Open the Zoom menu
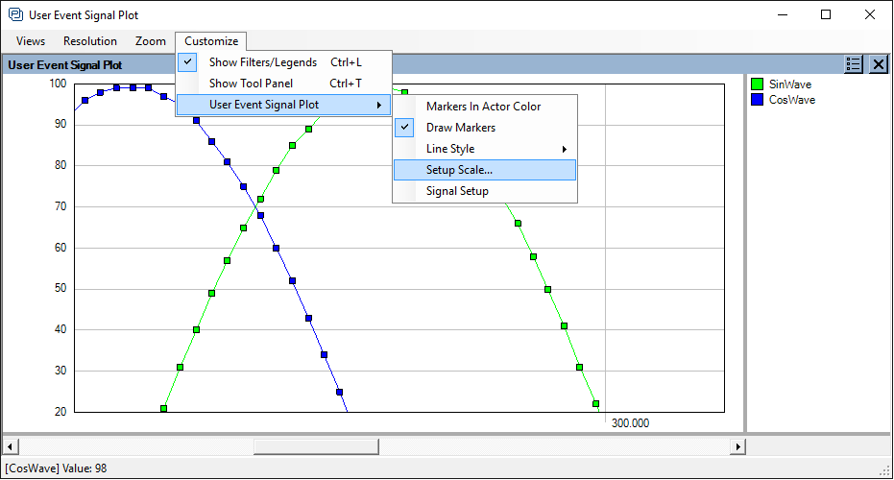Viewport: 894px width, 480px height. tap(151, 41)
